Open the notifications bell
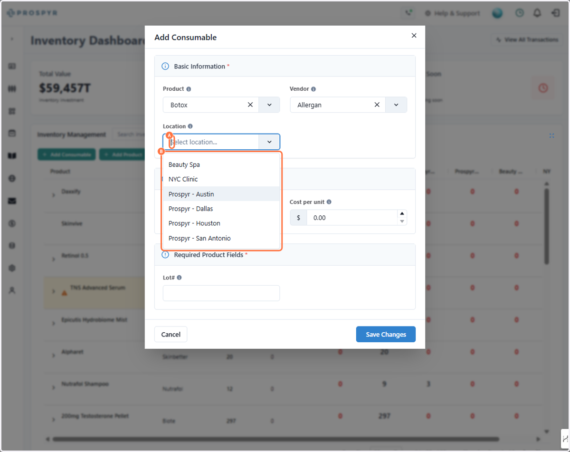The height and width of the screenshot is (452, 570). 537,13
